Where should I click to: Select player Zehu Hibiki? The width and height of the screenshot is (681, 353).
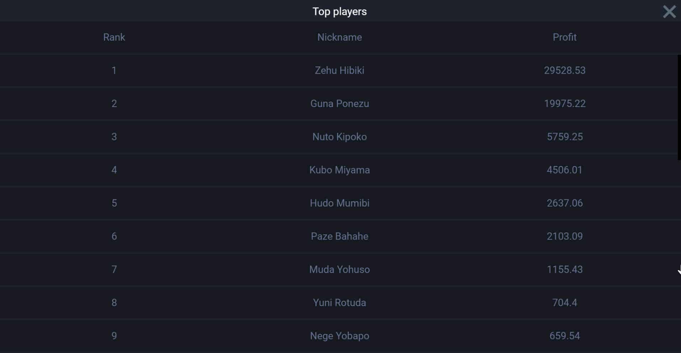339,70
